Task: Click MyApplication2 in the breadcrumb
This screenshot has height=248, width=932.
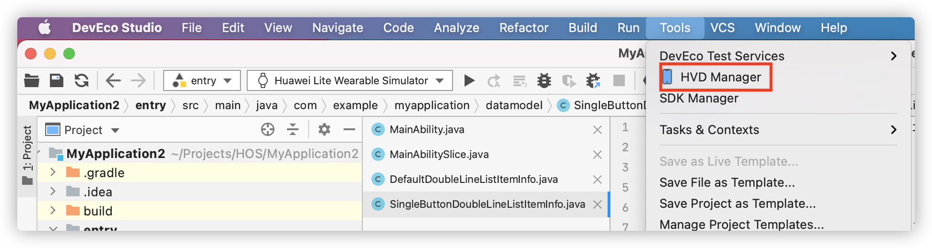Action: [74, 105]
